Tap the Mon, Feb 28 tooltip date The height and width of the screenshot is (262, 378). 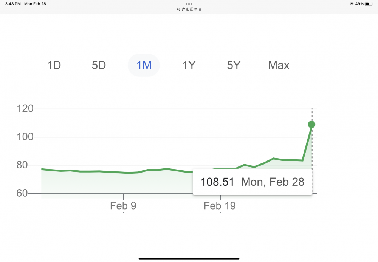(x=273, y=182)
